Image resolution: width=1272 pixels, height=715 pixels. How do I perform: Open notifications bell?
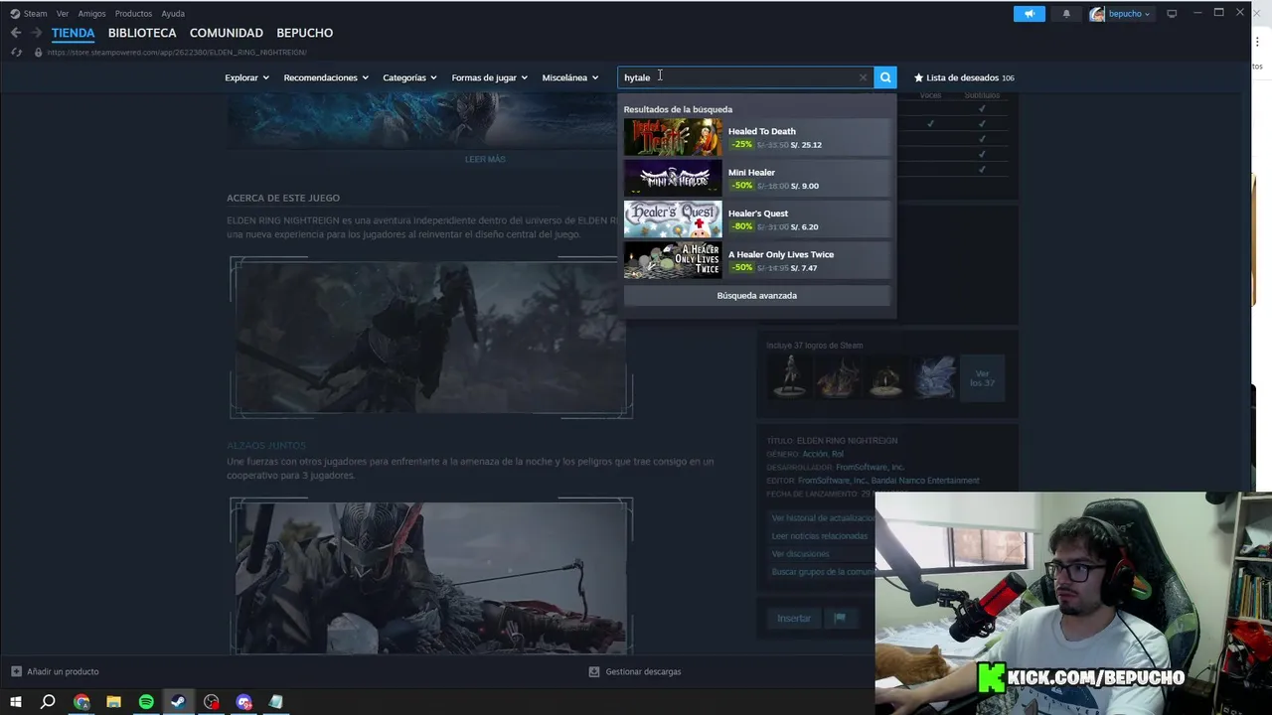[x=1066, y=14]
